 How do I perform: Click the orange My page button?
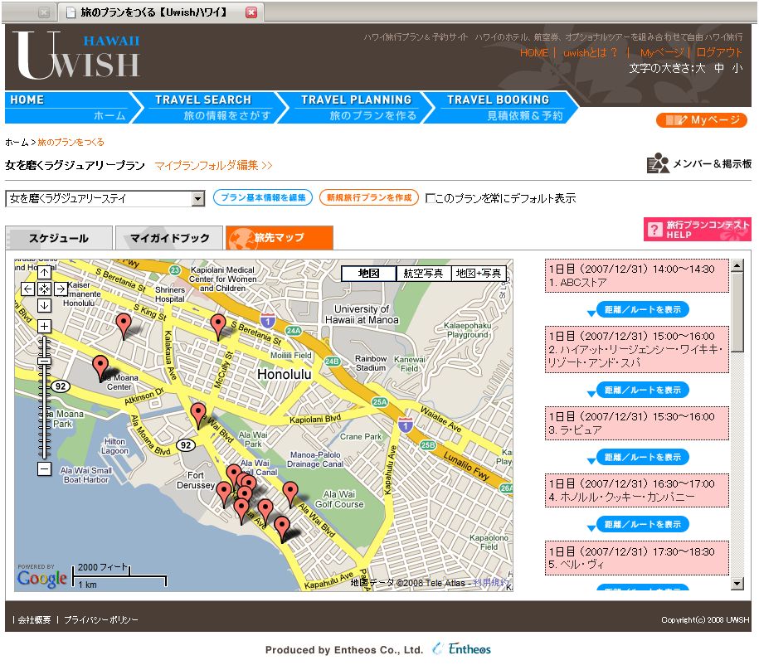[x=702, y=120]
